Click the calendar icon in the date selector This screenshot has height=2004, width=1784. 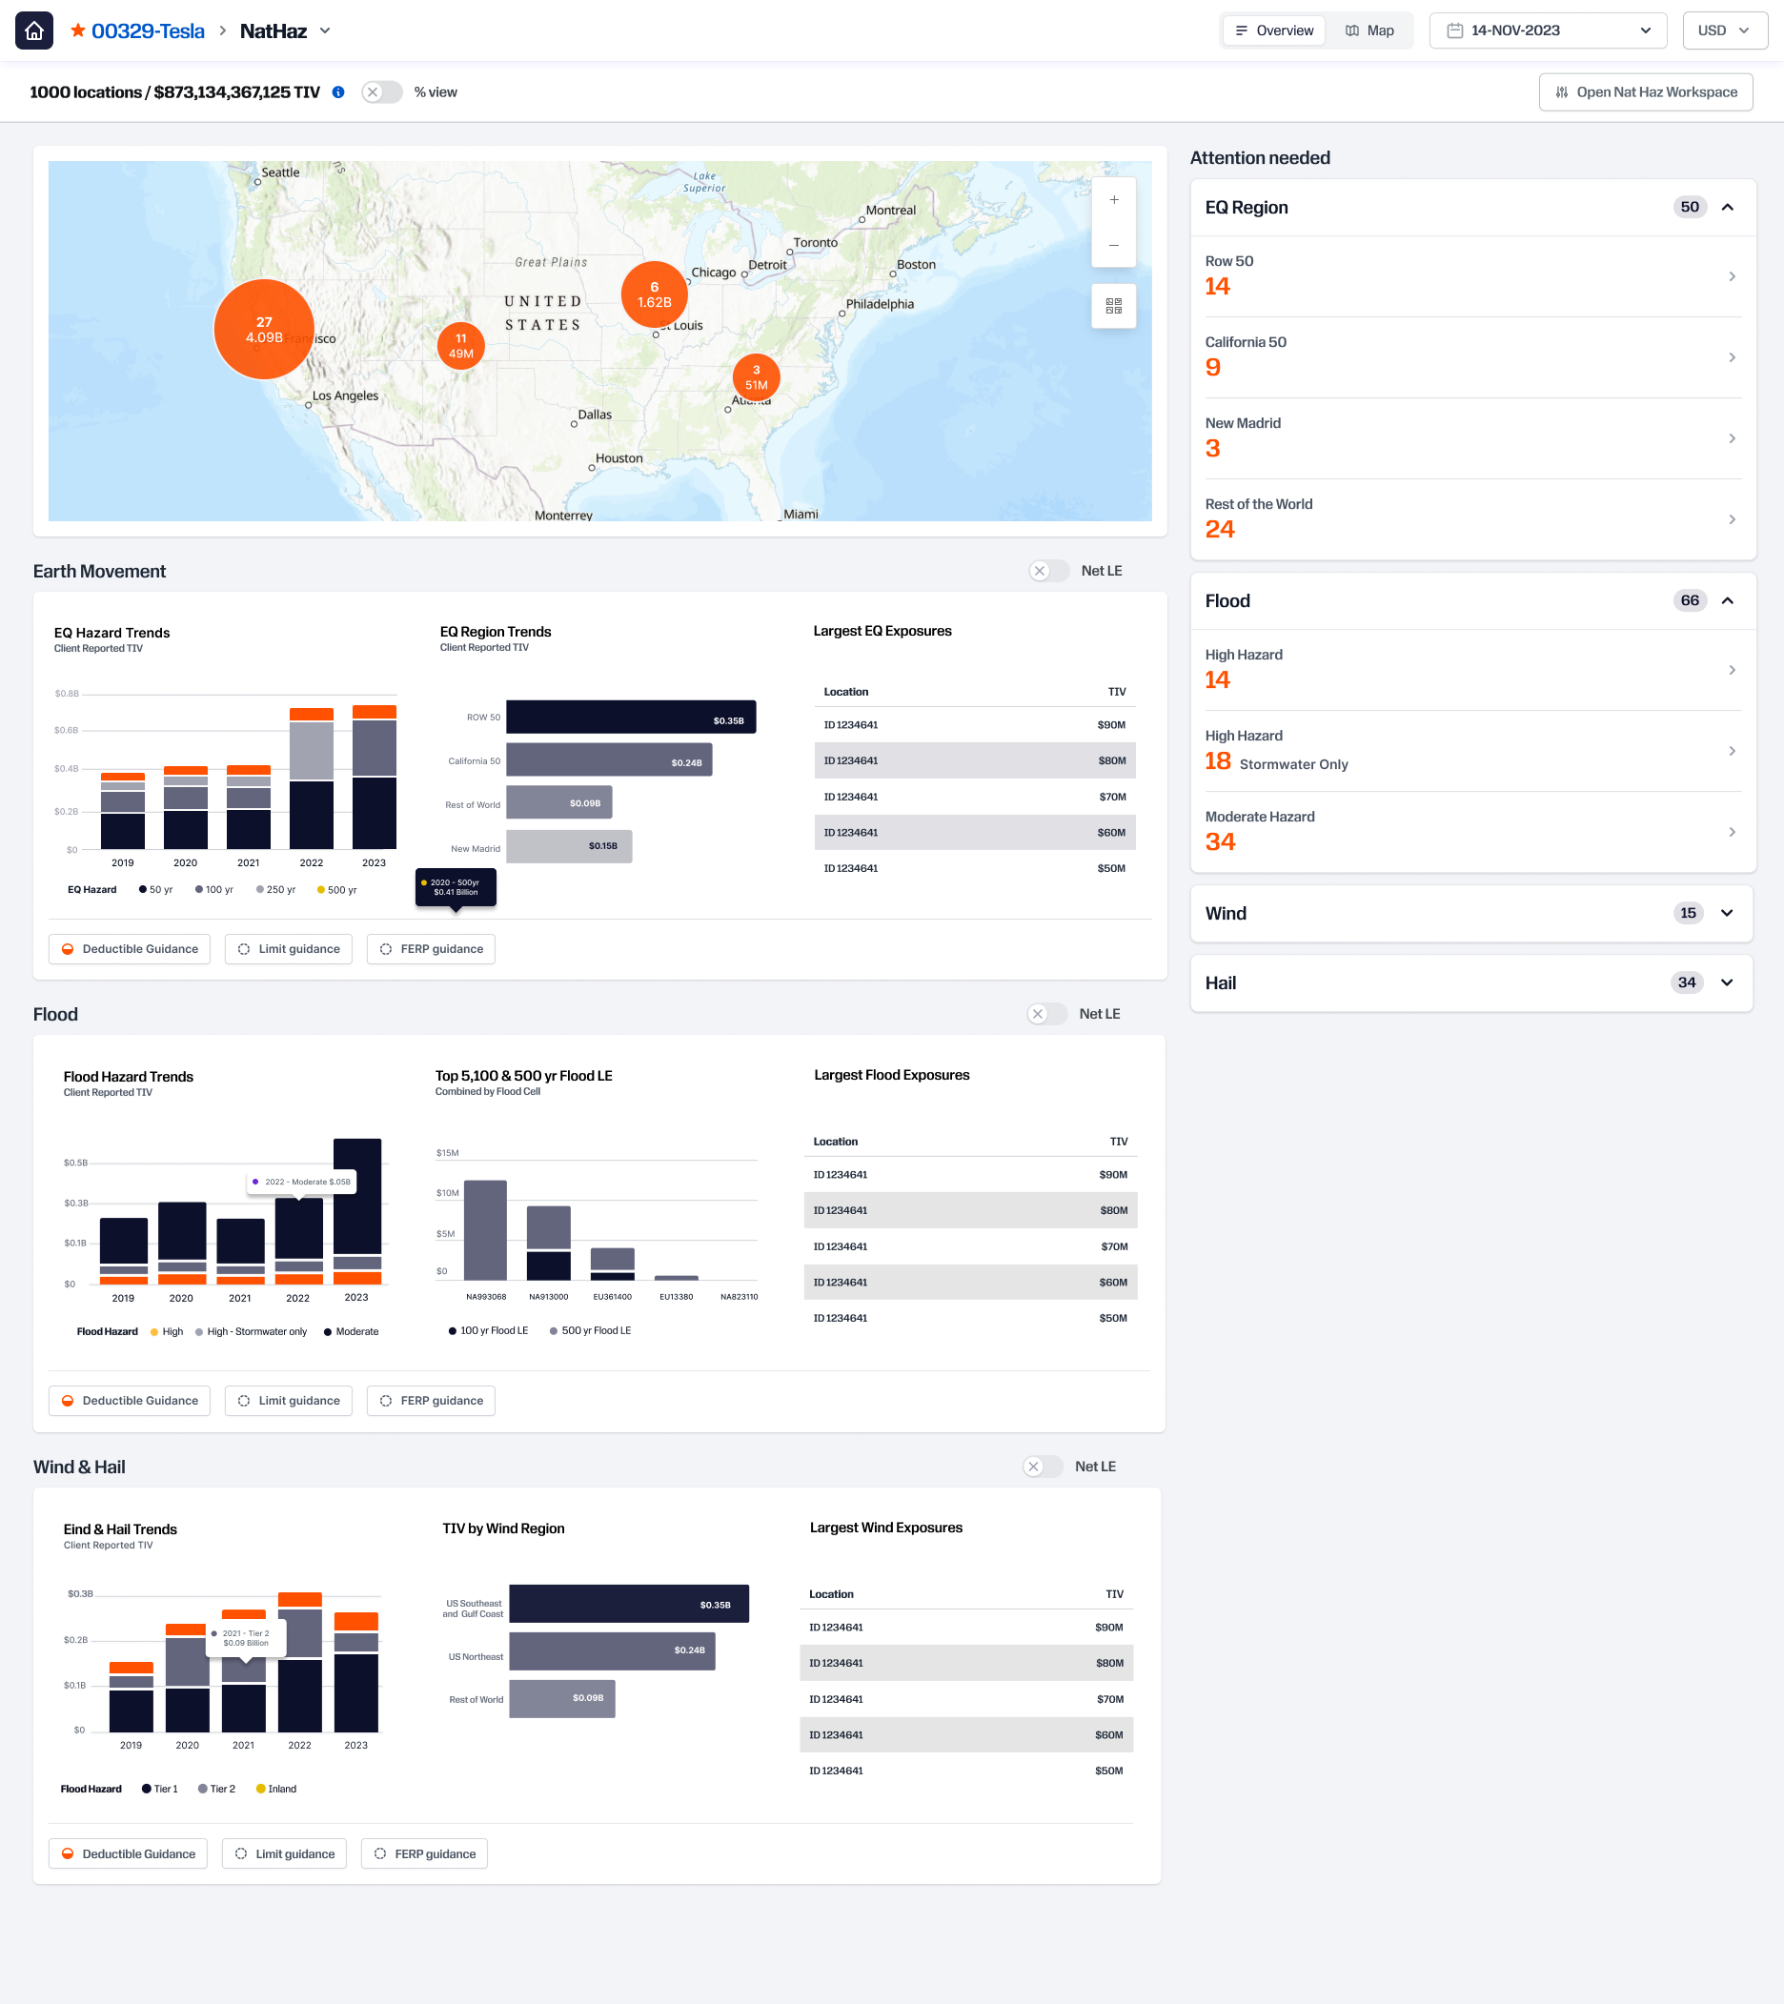(1455, 30)
